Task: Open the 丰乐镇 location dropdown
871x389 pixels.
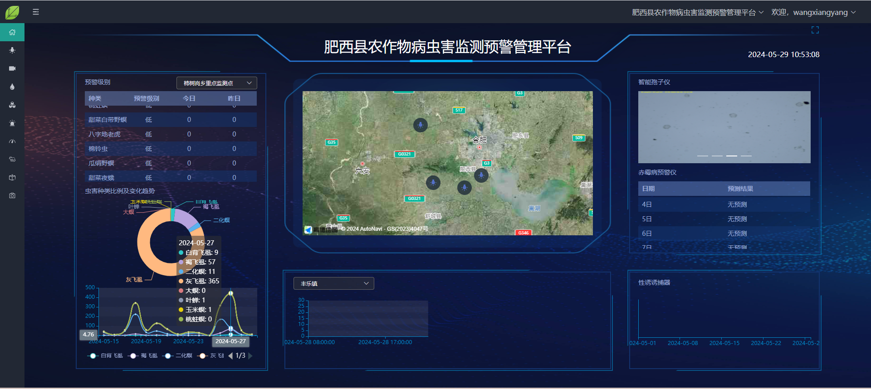Action: 334,283
